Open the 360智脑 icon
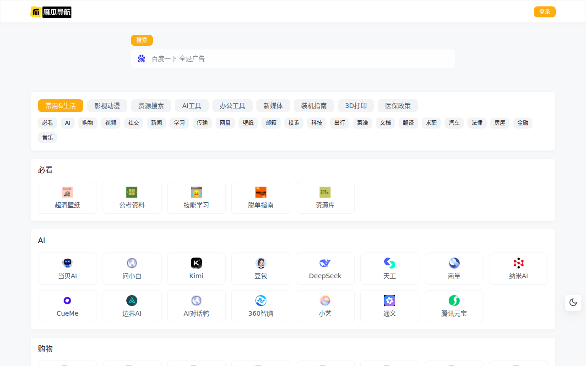586x366 pixels. [261, 301]
